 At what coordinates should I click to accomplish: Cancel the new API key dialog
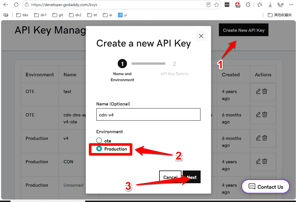170,177
